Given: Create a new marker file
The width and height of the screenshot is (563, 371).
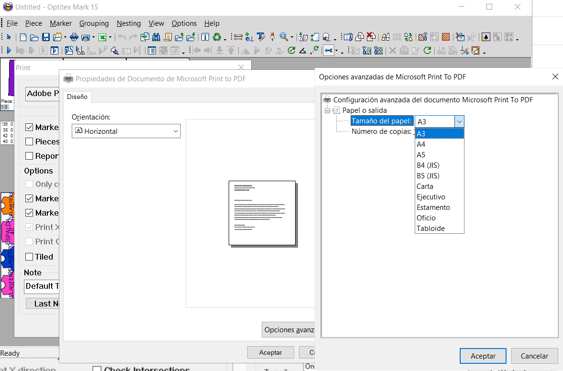Looking at the screenshot, I should click(x=23, y=37).
